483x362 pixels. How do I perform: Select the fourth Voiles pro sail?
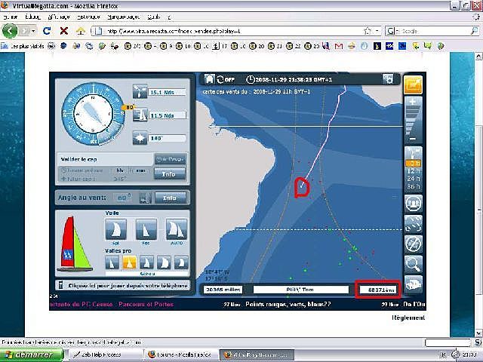click(x=164, y=262)
